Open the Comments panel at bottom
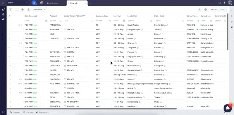The image size is (234, 115). coord(42,112)
